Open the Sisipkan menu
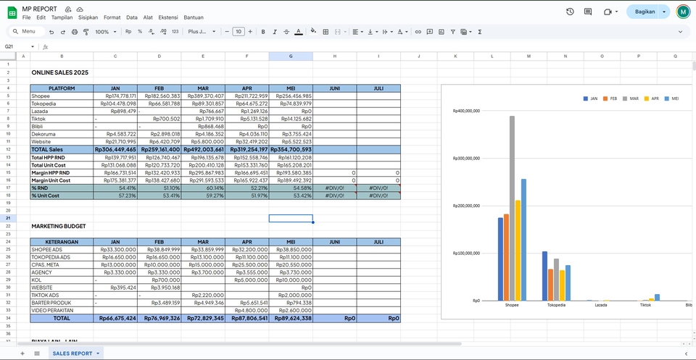696x360 pixels. tap(88, 17)
